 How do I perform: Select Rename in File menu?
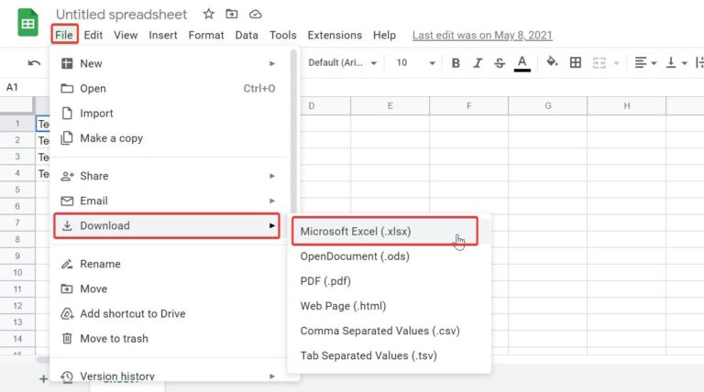tap(168, 264)
